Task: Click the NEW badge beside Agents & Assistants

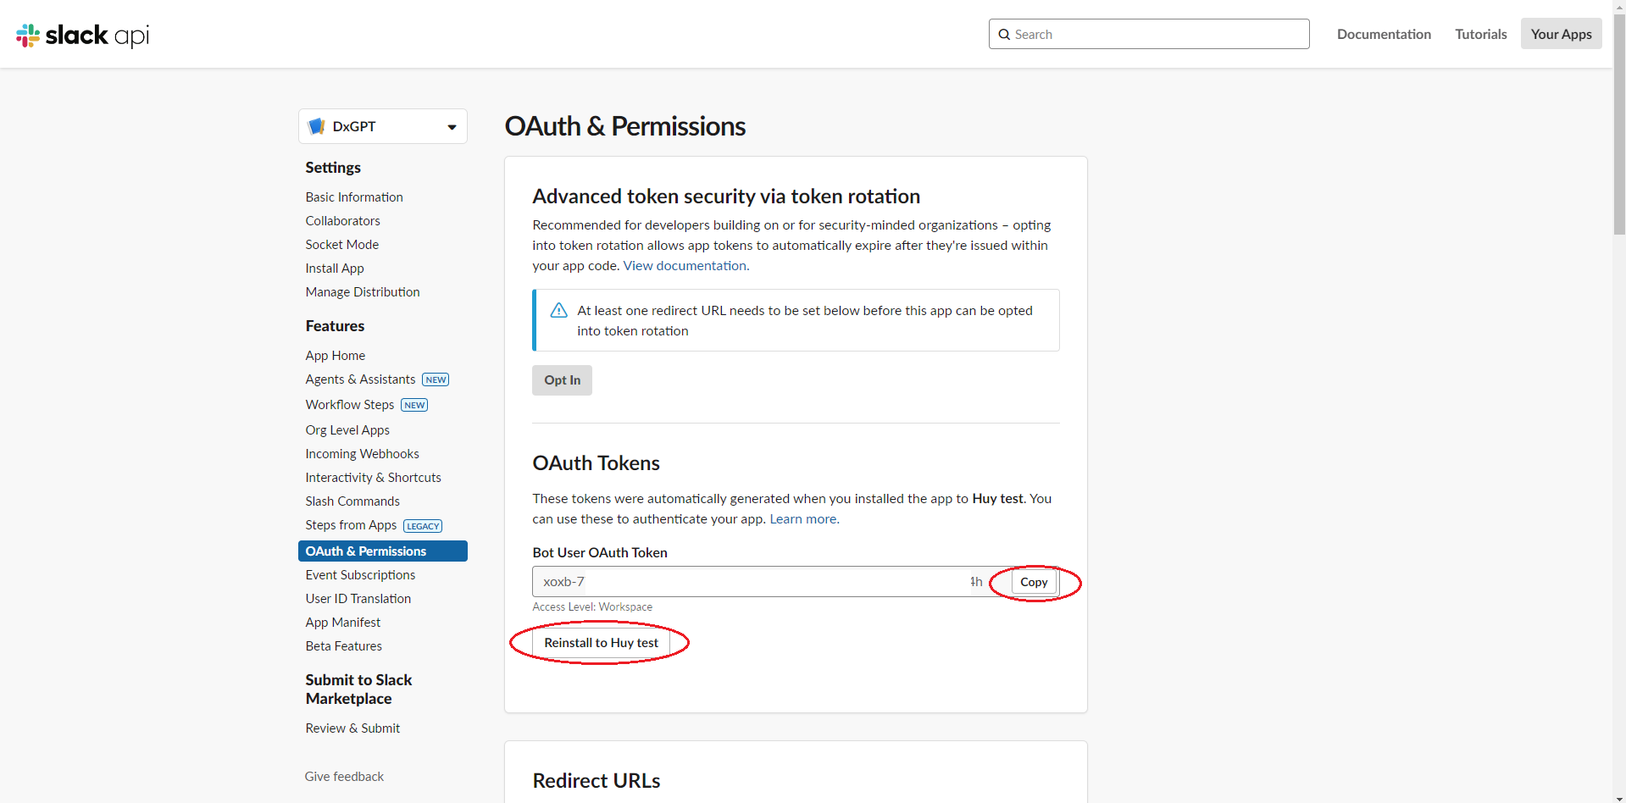Action: coord(435,379)
